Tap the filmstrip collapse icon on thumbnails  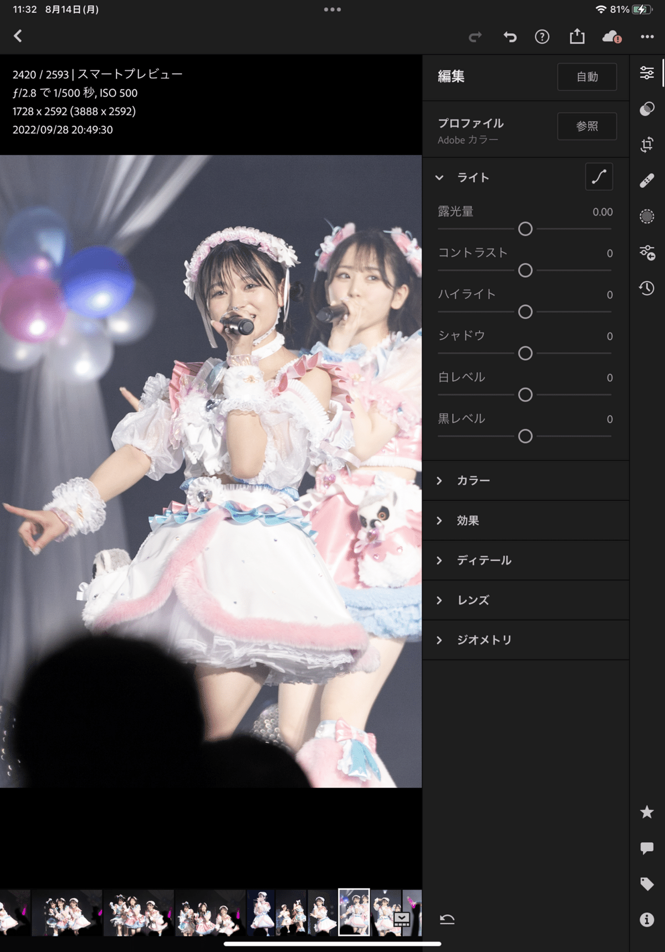[x=402, y=920]
